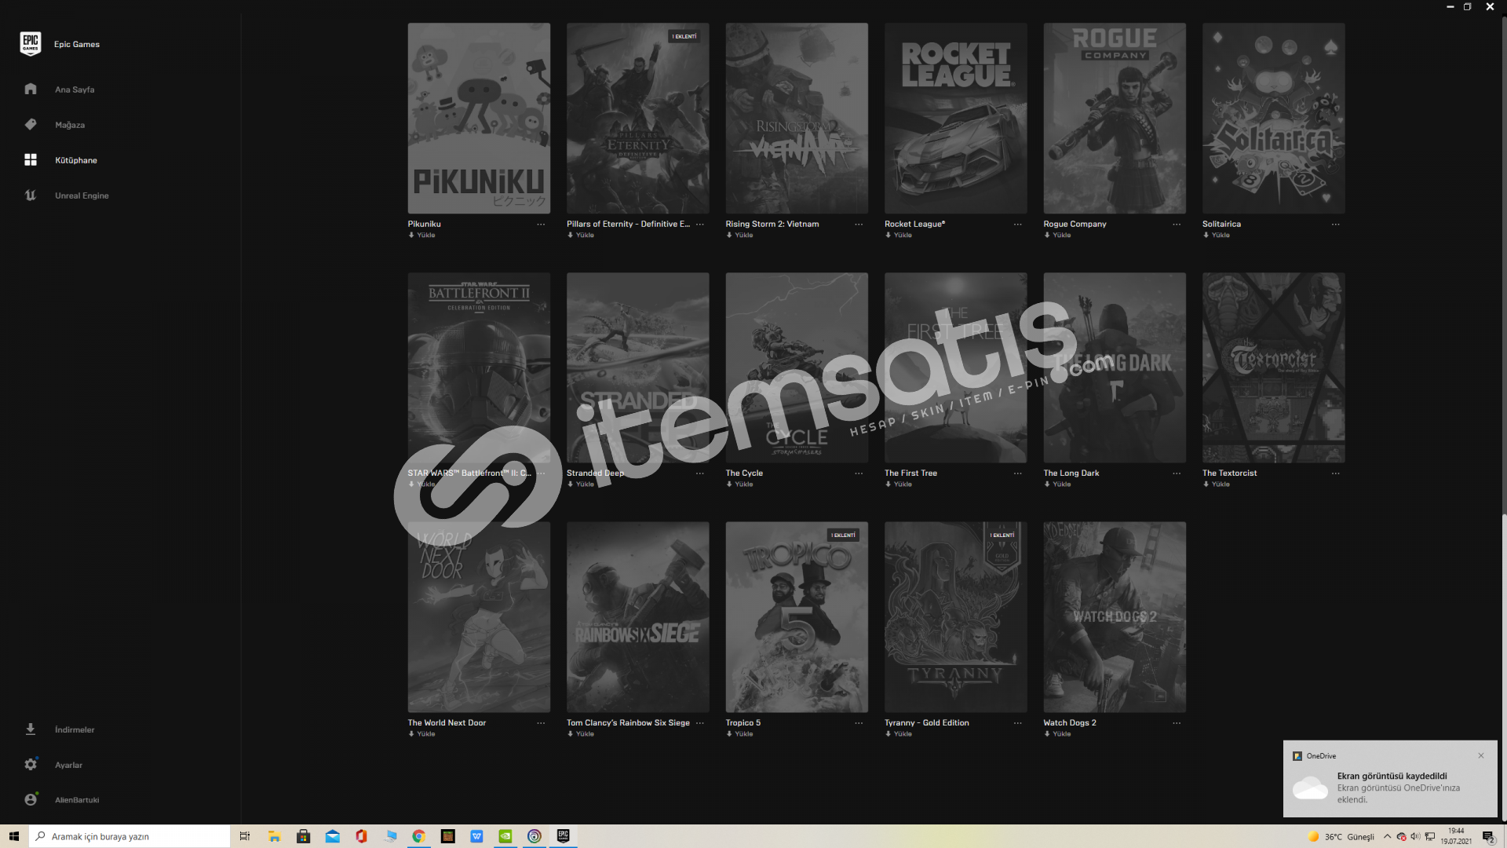The width and height of the screenshot is (1507, 848).
Task: Open Windows Start menu
Action: [13, 836]
